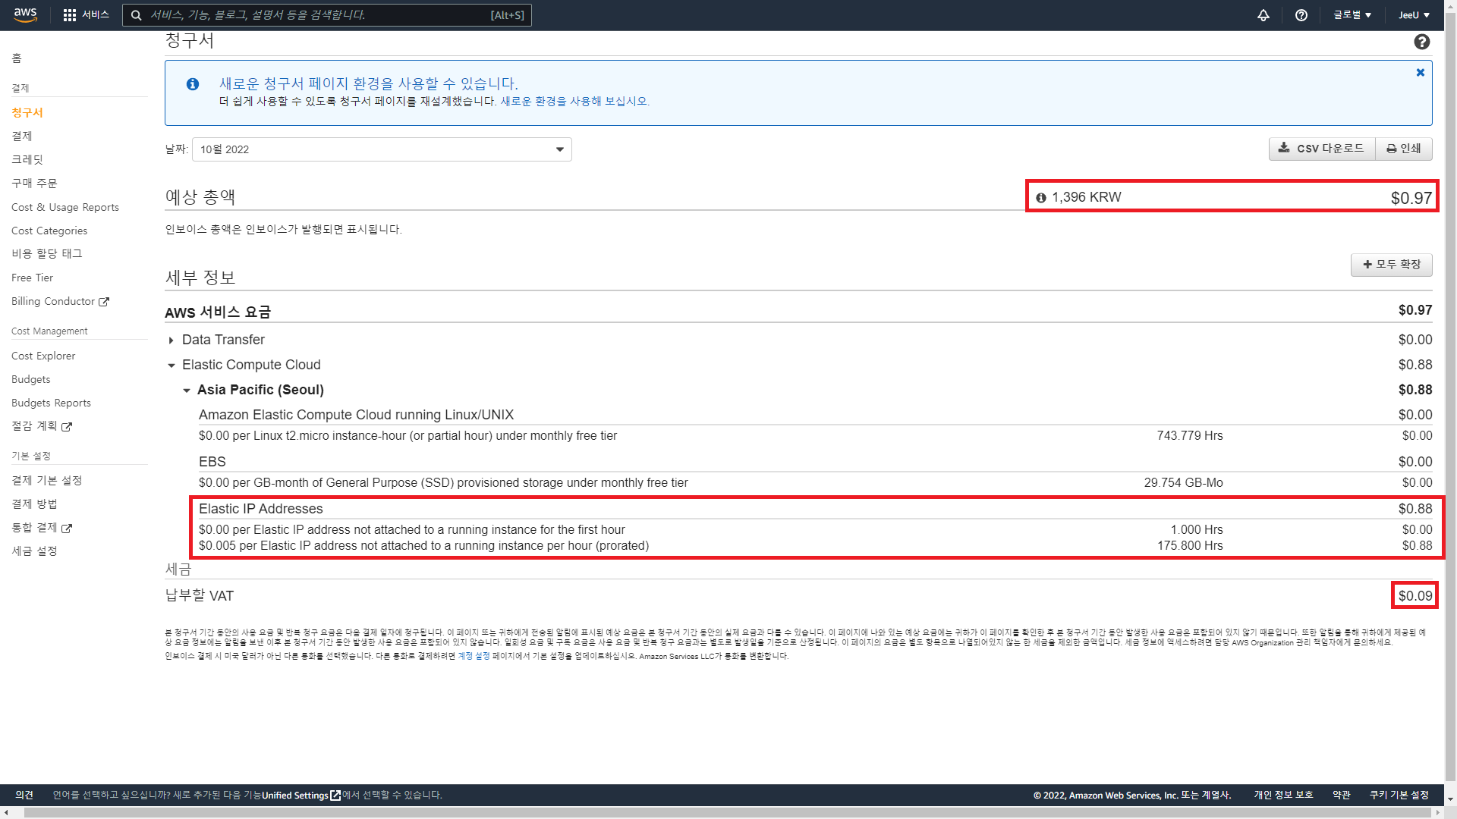Screen dimensions: 1457x819
Task: Go to Cost Explorer in sidebar
Action: pos(43,356)
